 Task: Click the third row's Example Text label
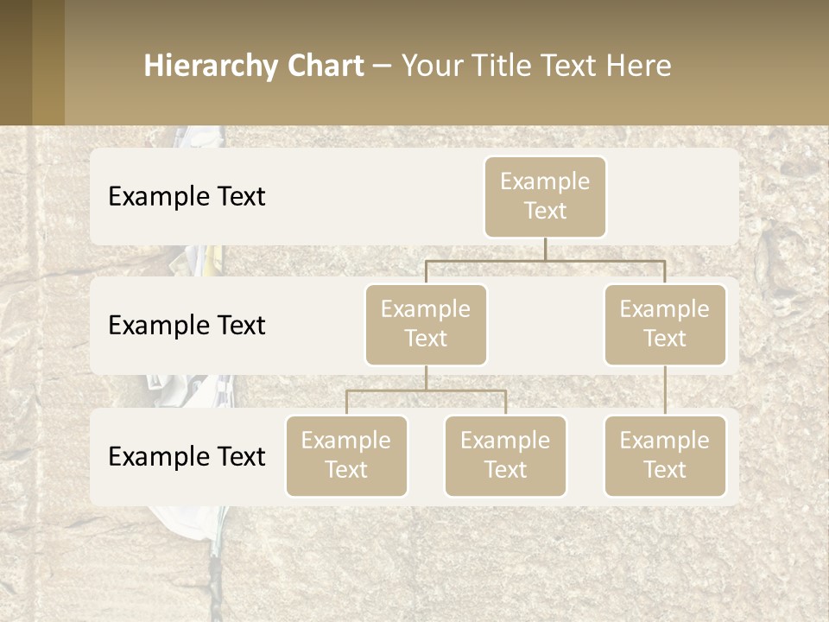tap(187, 456)
